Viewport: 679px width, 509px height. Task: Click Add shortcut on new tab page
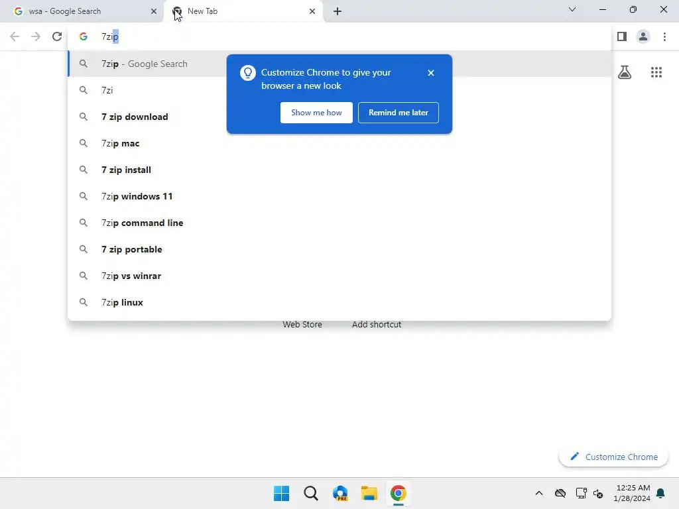tap(377, 324)
